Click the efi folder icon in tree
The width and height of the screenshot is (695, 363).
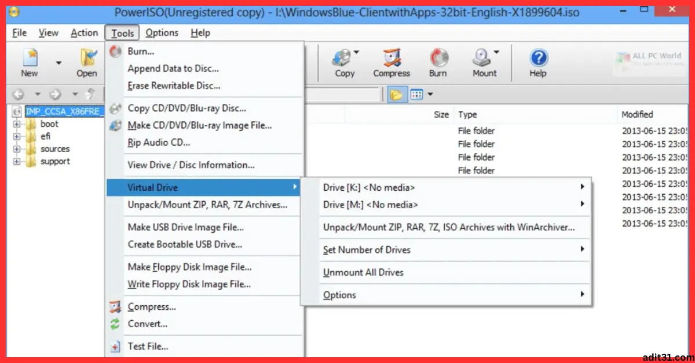[31, 136]
